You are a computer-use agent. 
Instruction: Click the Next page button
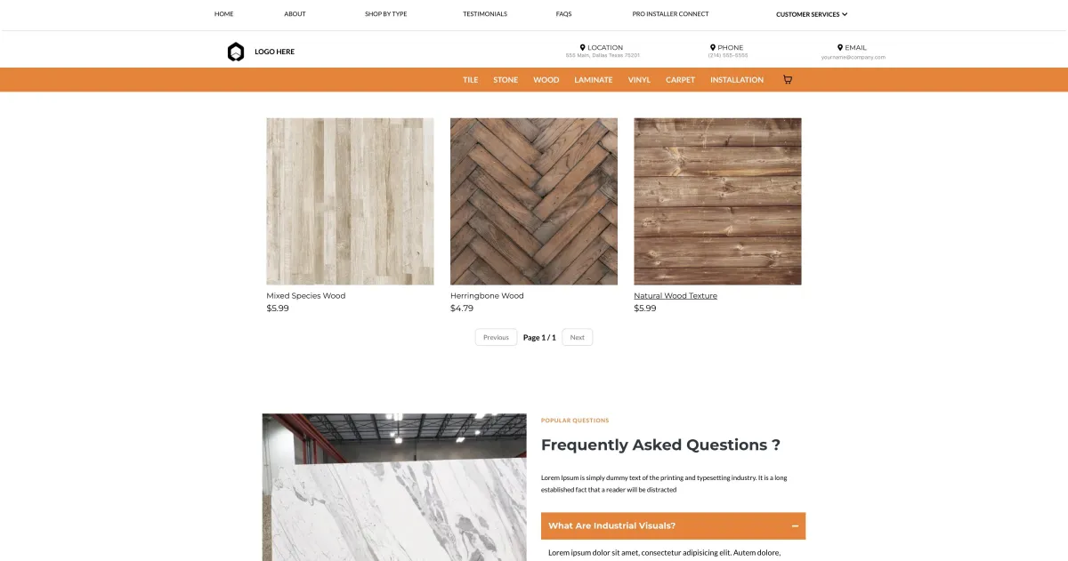coord(578,337)
